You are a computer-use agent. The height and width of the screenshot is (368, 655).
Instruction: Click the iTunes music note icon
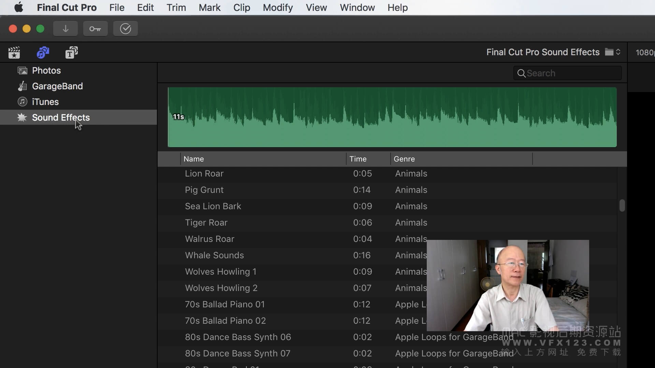pos(23,102)
